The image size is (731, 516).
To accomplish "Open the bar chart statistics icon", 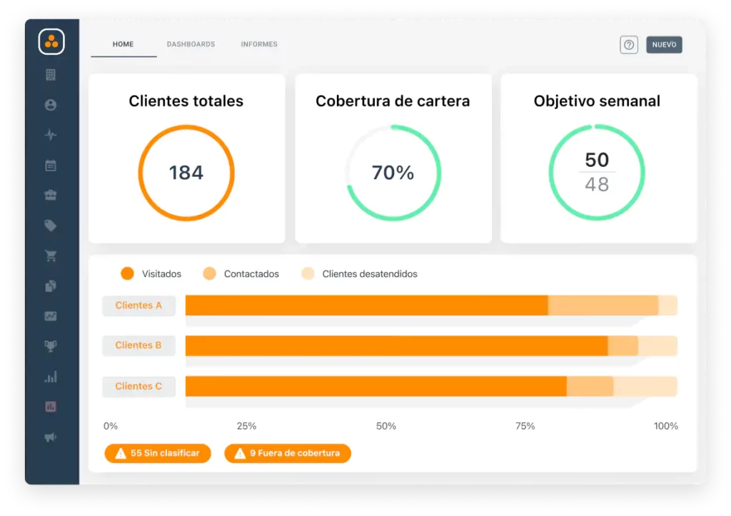I will [x=50, y=376].
